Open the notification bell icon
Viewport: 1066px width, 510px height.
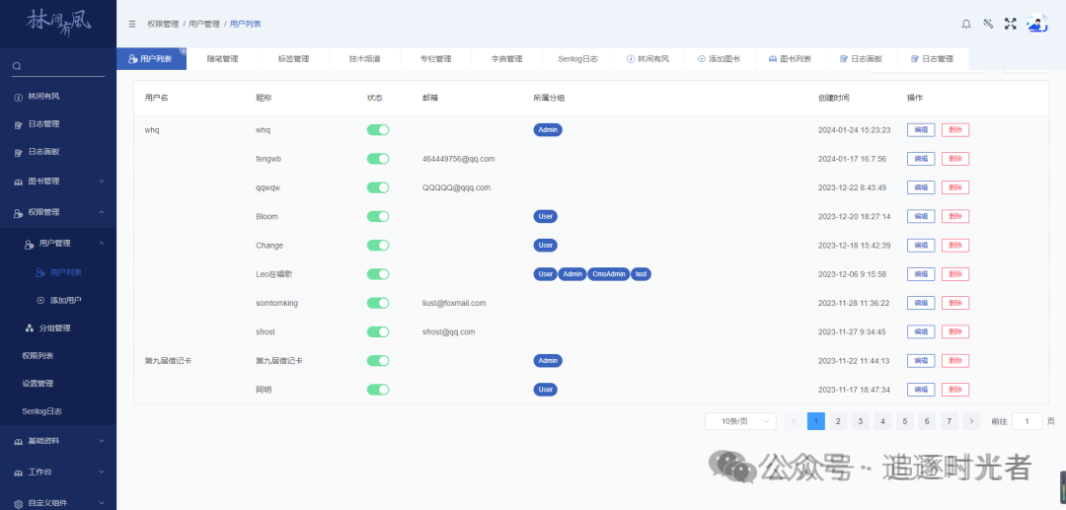966,24
